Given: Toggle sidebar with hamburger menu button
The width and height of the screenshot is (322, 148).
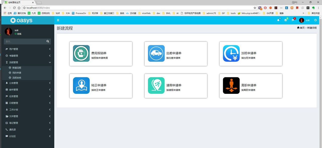Looking at the screenshot, I should (58, 20).
